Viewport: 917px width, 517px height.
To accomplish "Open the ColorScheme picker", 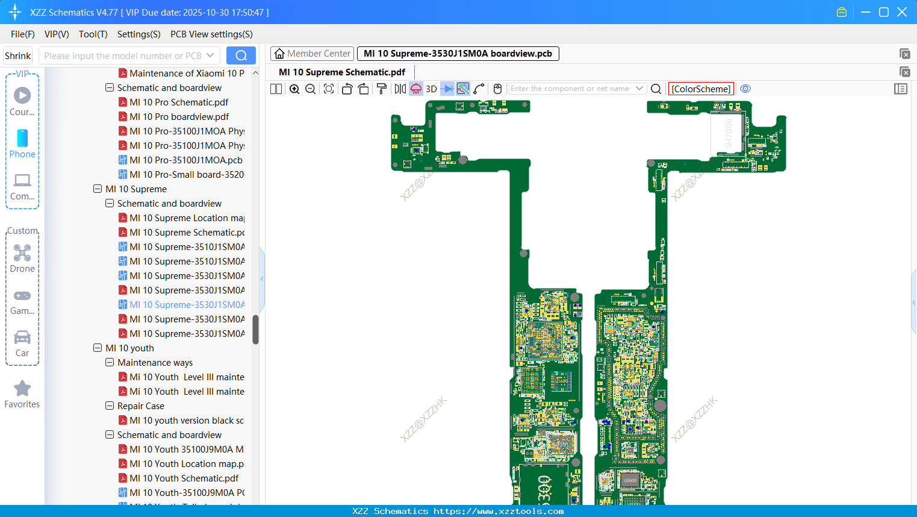I will 700,89.
